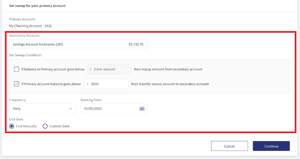Click the $5,730.75 balance in account selector
This screenshot has width=300, height=159.
pyautogui.click(x=136, y=44)
